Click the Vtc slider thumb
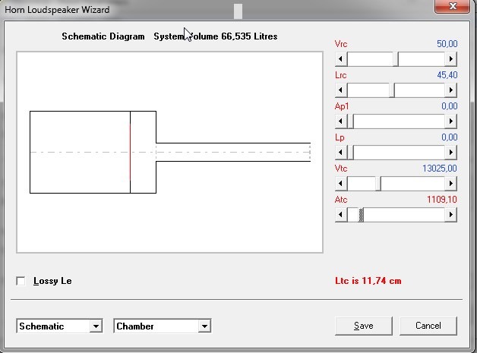 pyautogui.click(x=378, y=184)
